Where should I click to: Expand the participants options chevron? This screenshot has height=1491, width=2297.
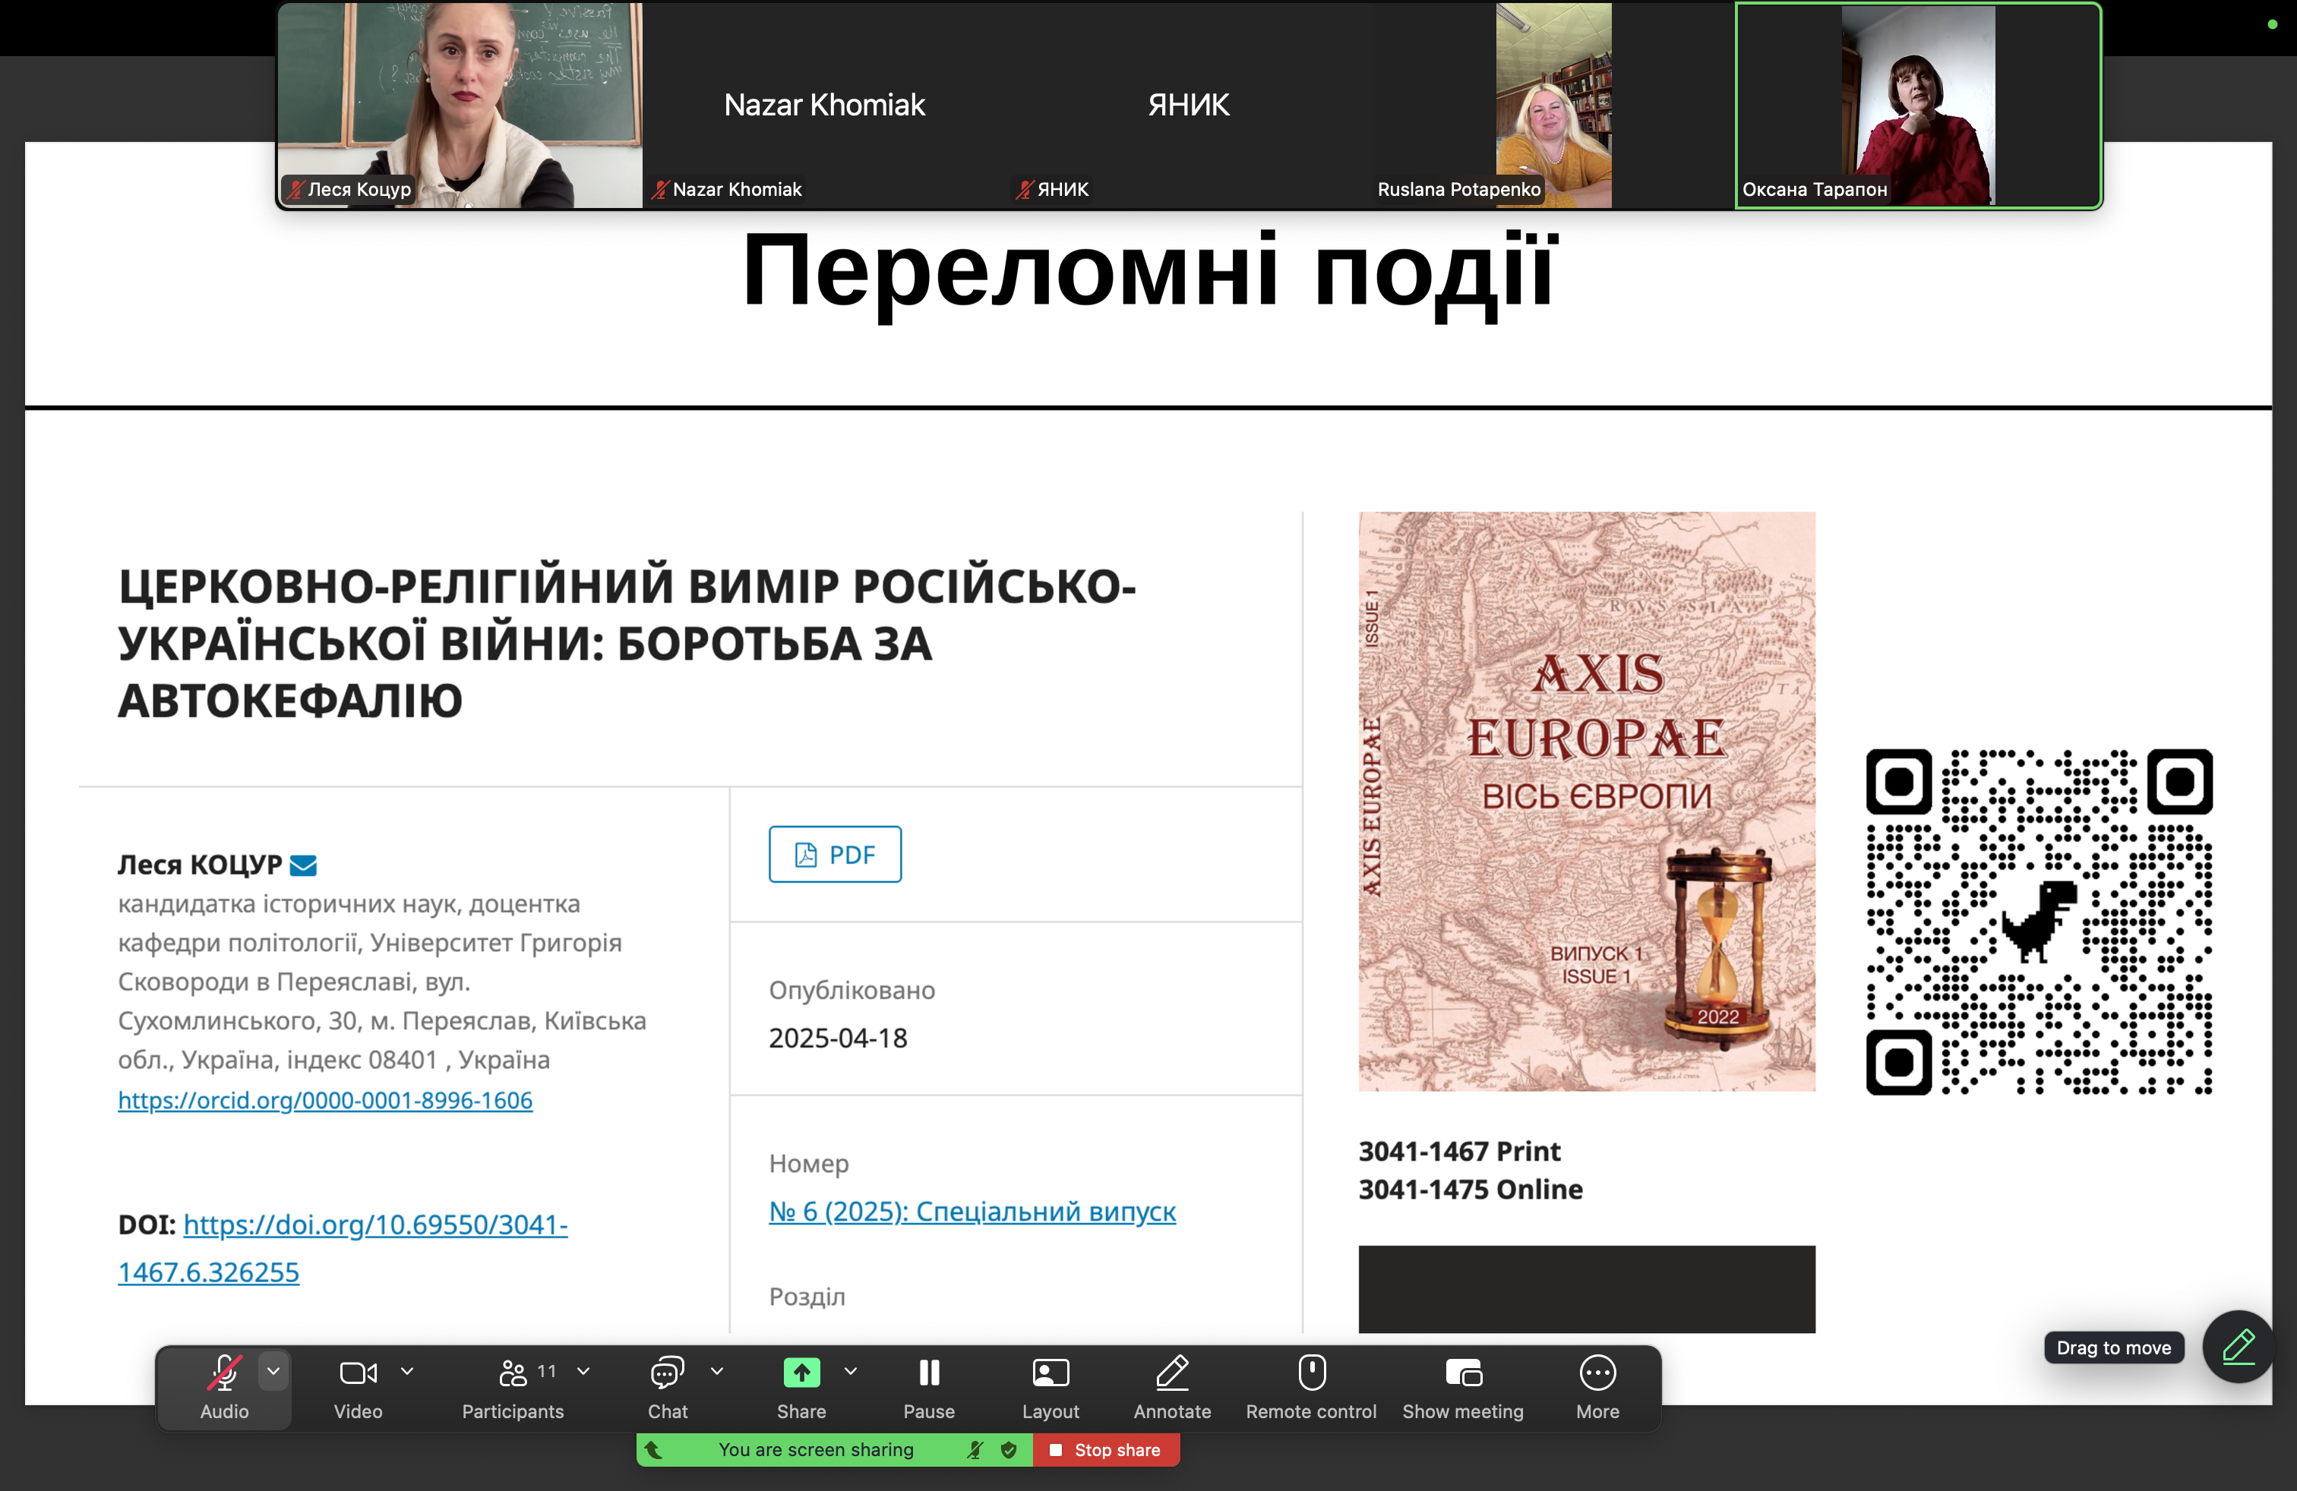tap(583, 1370)
